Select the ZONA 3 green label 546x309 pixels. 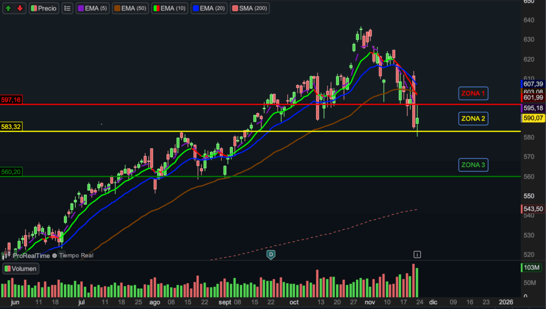point(473,165)
